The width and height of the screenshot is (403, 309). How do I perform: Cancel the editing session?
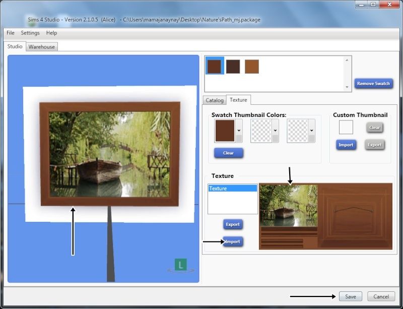click(x=381, y=296)
